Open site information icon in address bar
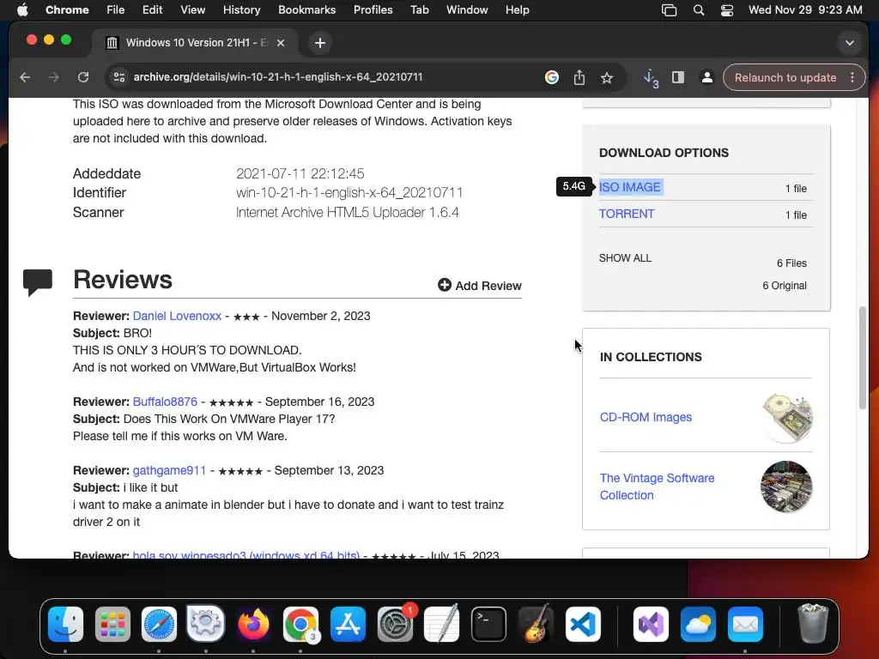The width and height of the screenshot is (879, 659). pyautogui.click(x=118, y=77)
